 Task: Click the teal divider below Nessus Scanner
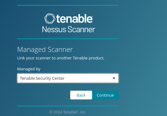tap(68, 39)
